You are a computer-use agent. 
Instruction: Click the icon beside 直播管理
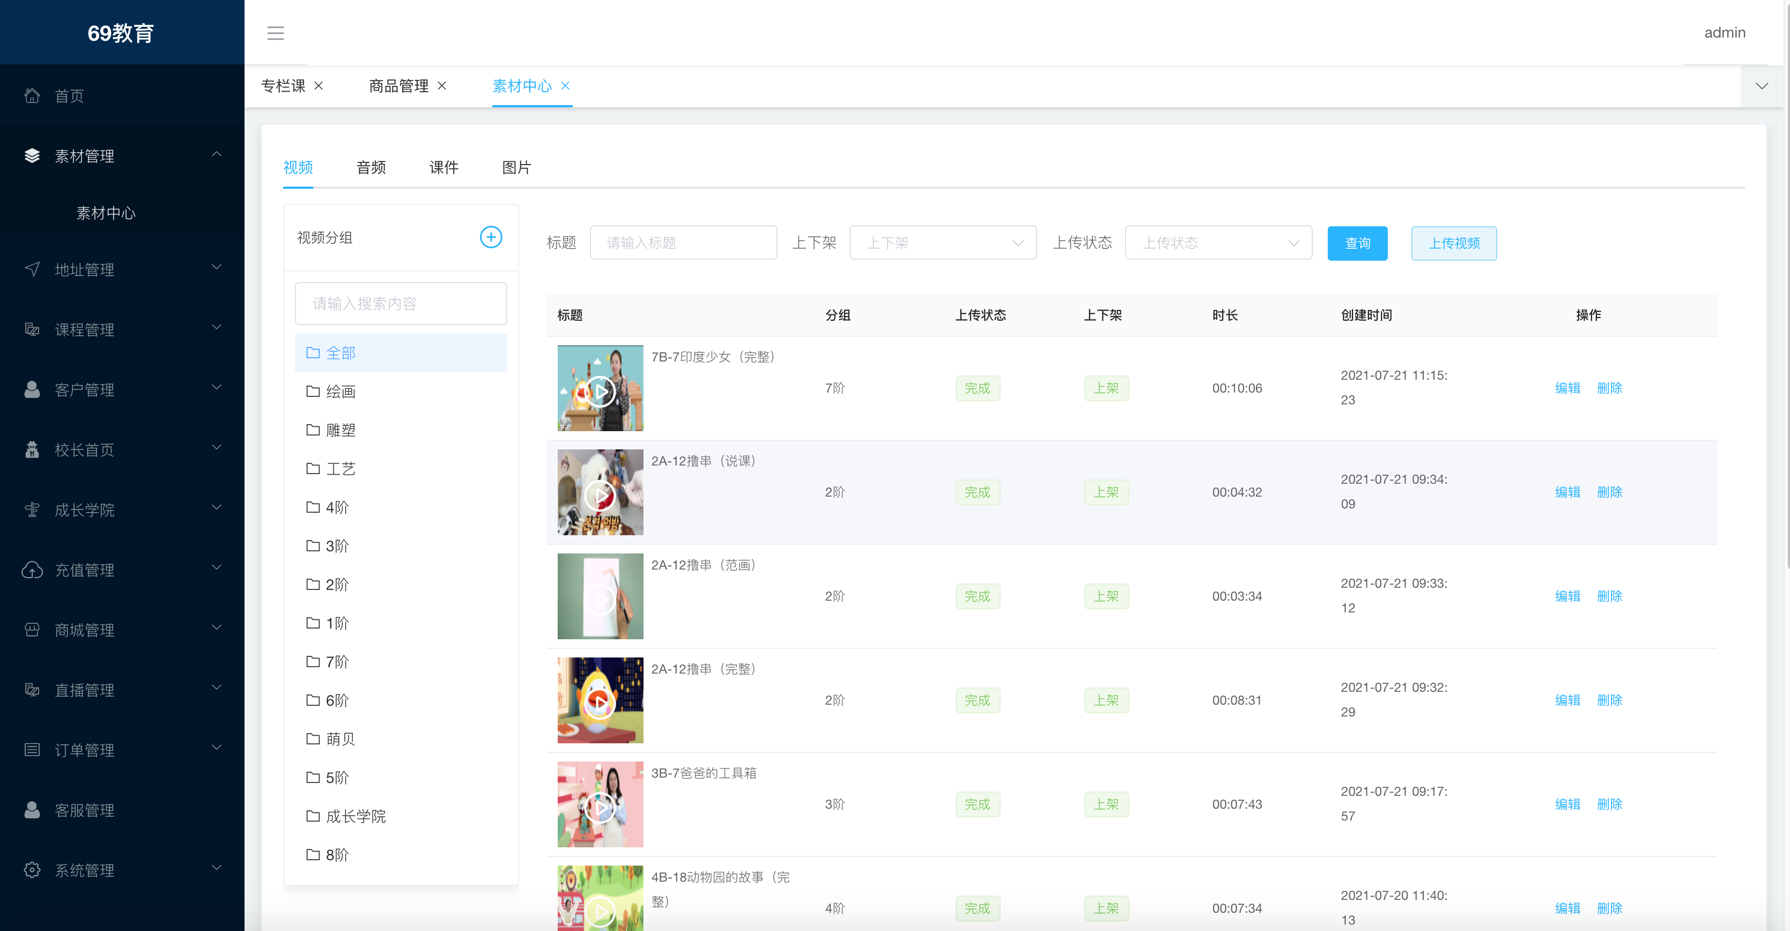tap(32, 689)
